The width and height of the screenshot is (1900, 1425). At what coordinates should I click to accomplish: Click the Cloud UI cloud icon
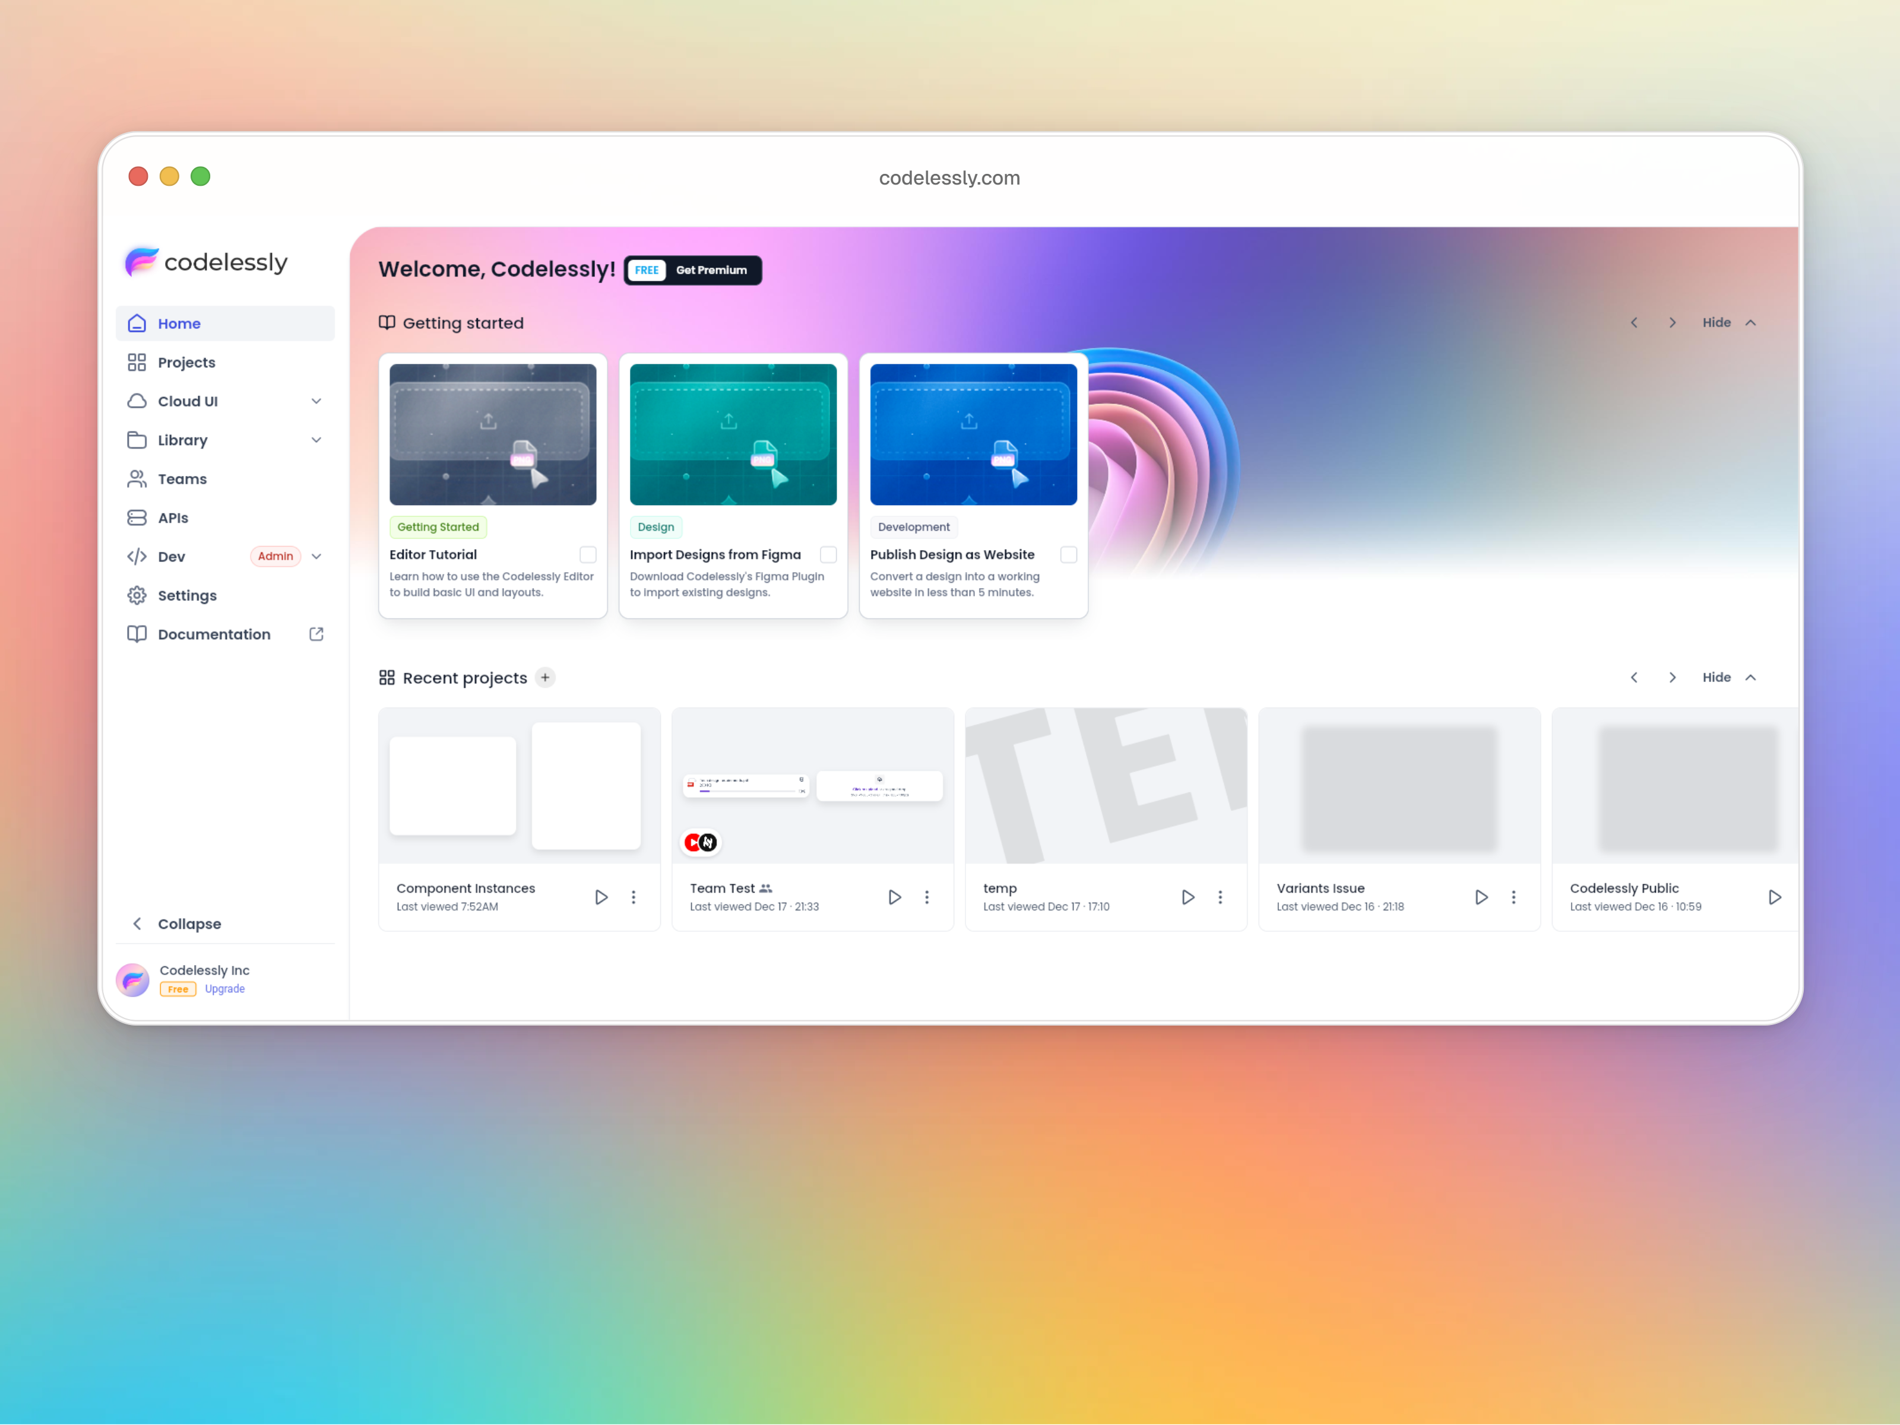coord(137,401)
